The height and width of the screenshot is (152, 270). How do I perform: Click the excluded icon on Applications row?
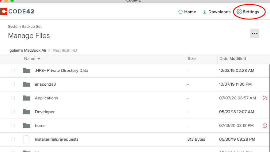[x=265, y=98]
